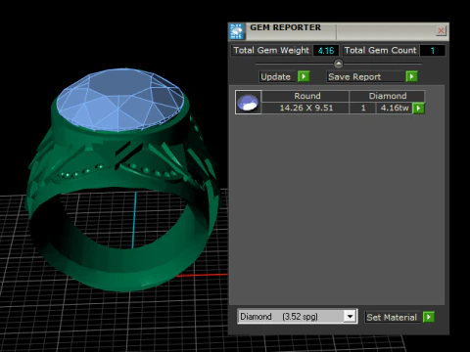This screenshot has width=470, height=352.
Task: Click the Gem Reporter logo icon
Action: [236, 31]
